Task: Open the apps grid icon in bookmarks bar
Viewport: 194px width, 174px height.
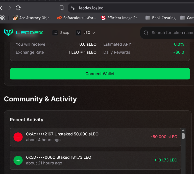Action: 2,18
